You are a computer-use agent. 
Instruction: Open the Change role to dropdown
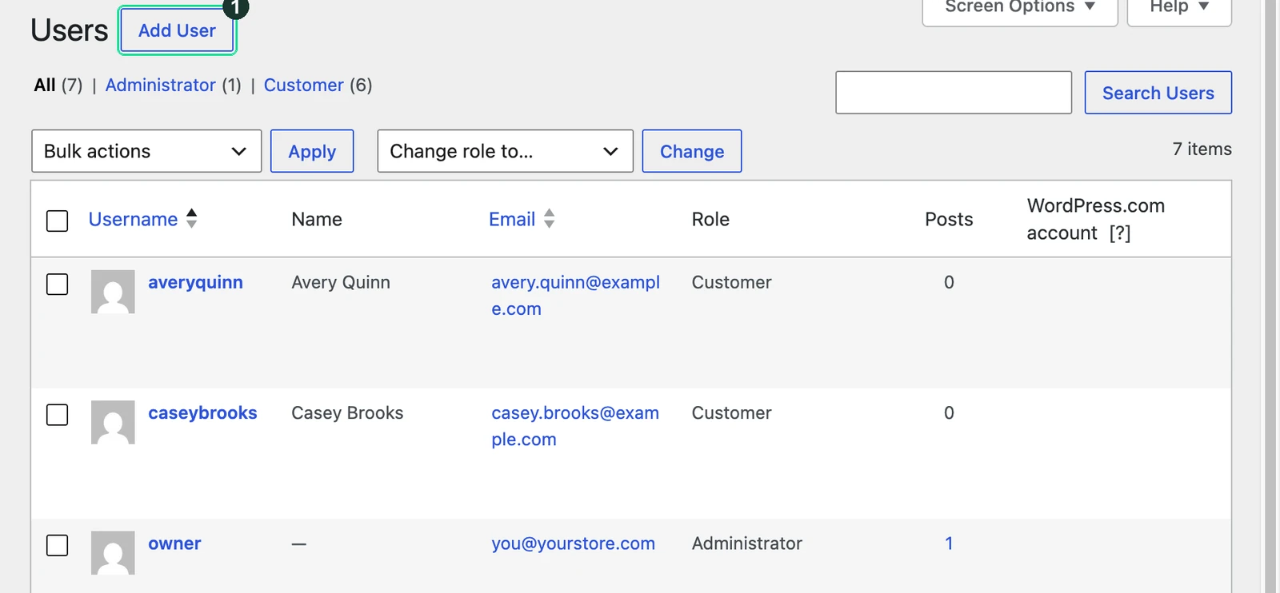tap(505, 151)
